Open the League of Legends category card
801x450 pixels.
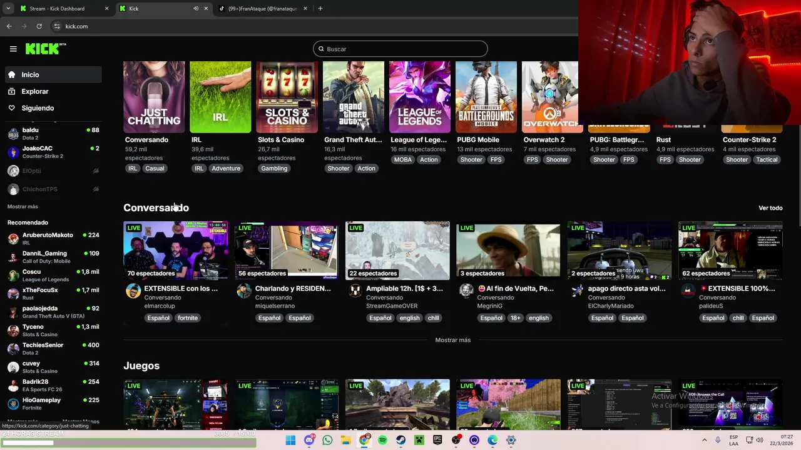419,97
